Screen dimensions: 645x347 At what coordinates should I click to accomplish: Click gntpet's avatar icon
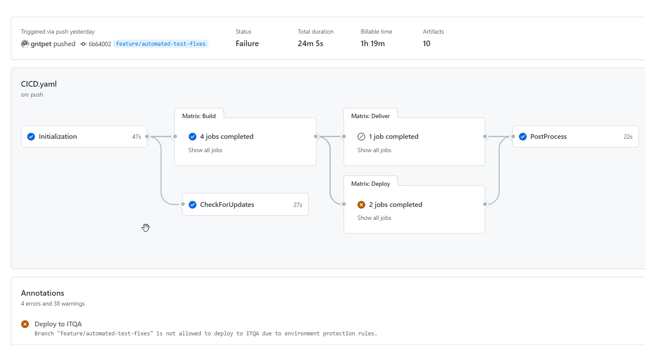25,44
